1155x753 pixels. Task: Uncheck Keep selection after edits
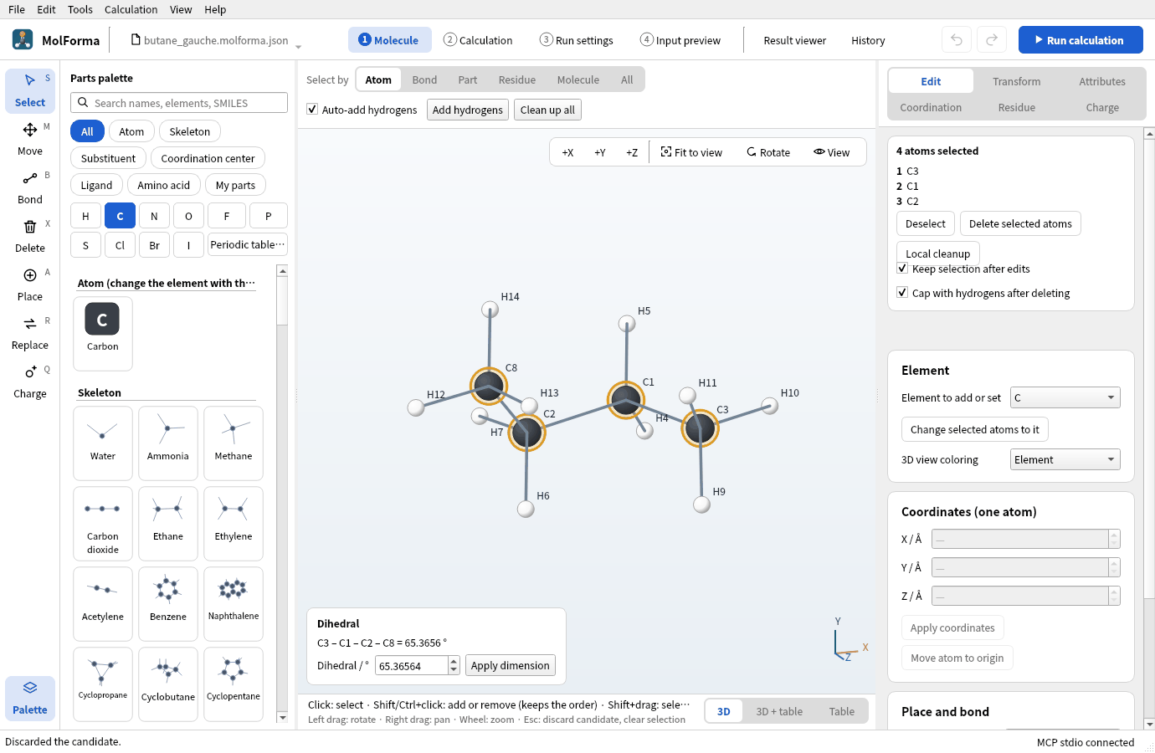(x=902, y=269)
